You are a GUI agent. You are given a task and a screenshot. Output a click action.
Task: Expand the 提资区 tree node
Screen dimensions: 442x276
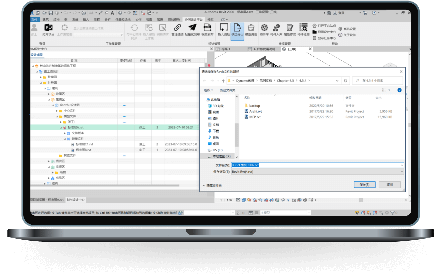49,161
